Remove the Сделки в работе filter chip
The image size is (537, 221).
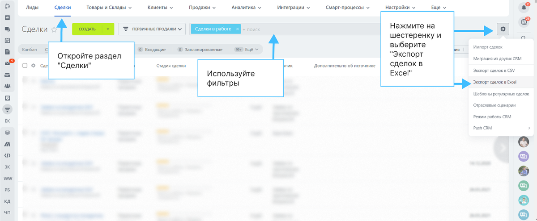238,29
